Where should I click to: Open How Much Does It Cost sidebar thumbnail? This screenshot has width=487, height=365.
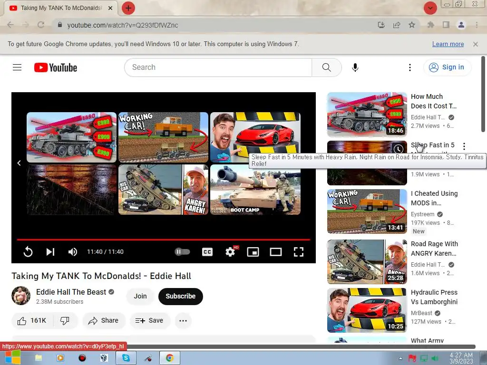point(367,115)
